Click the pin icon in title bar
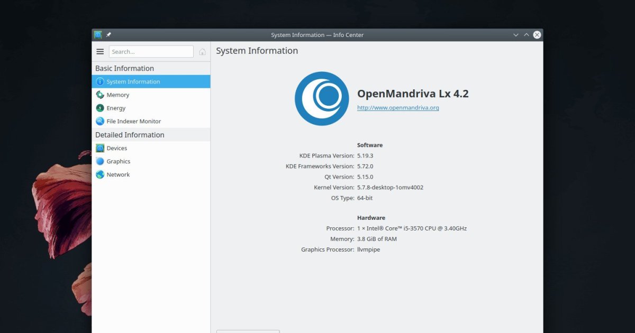635x333 pixels. (108, 35)
